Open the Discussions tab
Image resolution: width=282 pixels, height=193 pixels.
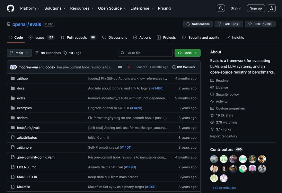[x=115, y=37]
